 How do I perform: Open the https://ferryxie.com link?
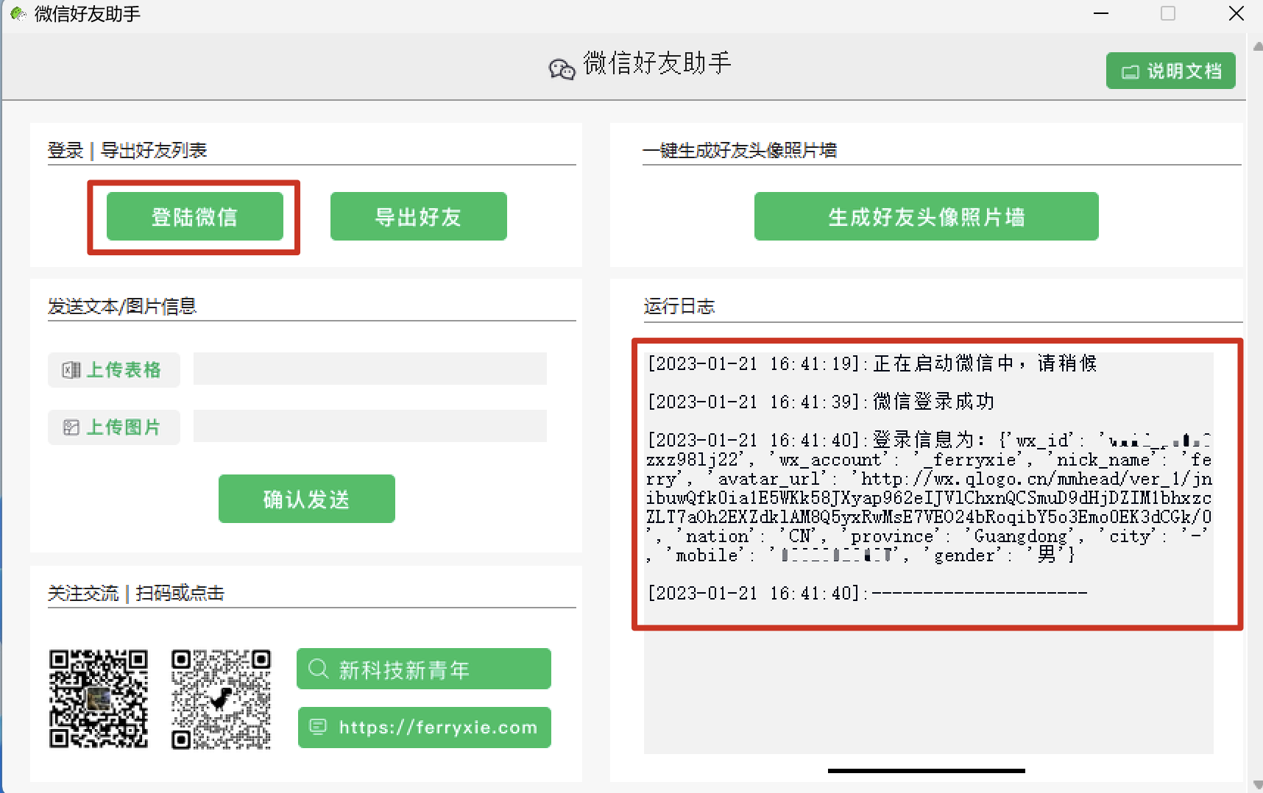coord(424,727)
